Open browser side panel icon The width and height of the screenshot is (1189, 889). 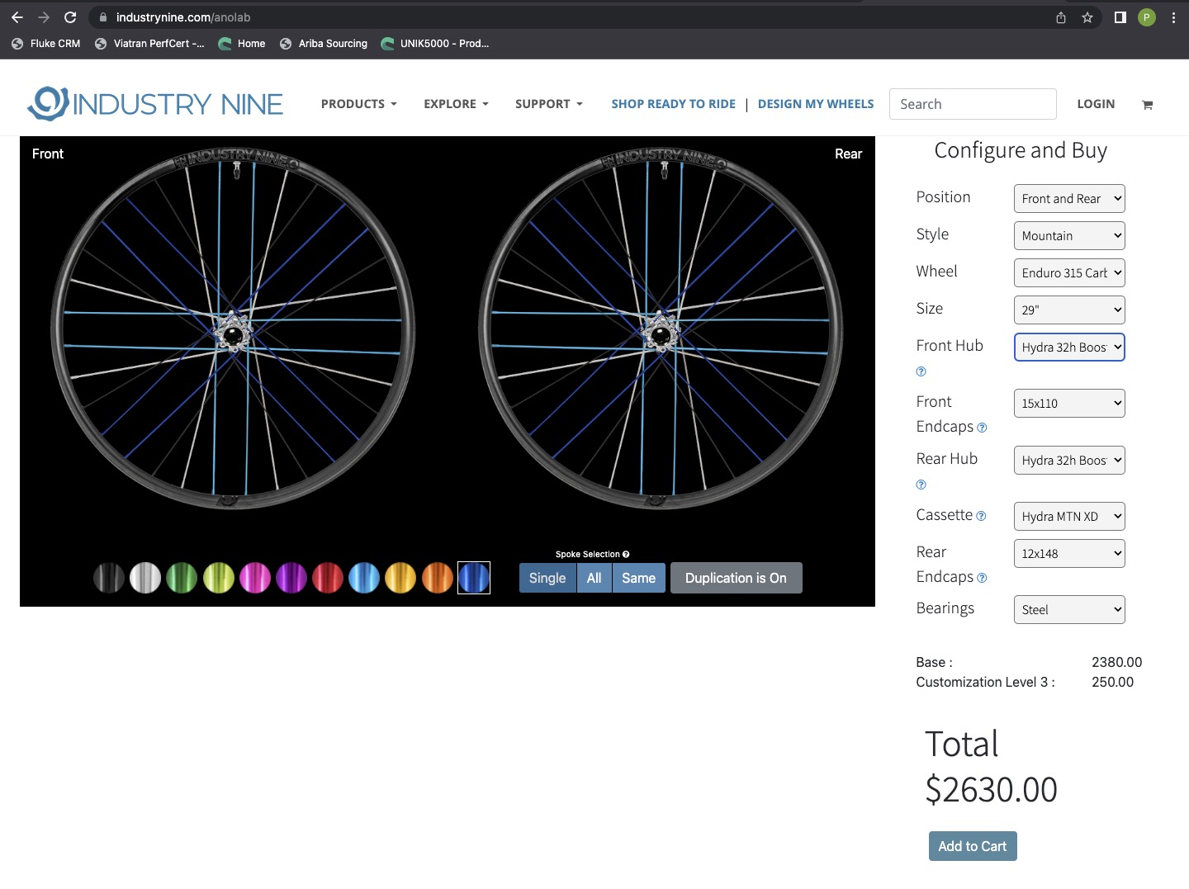point(1120,17)
